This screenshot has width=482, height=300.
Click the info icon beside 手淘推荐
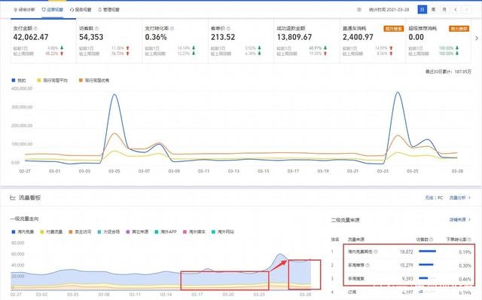(368, 265)
